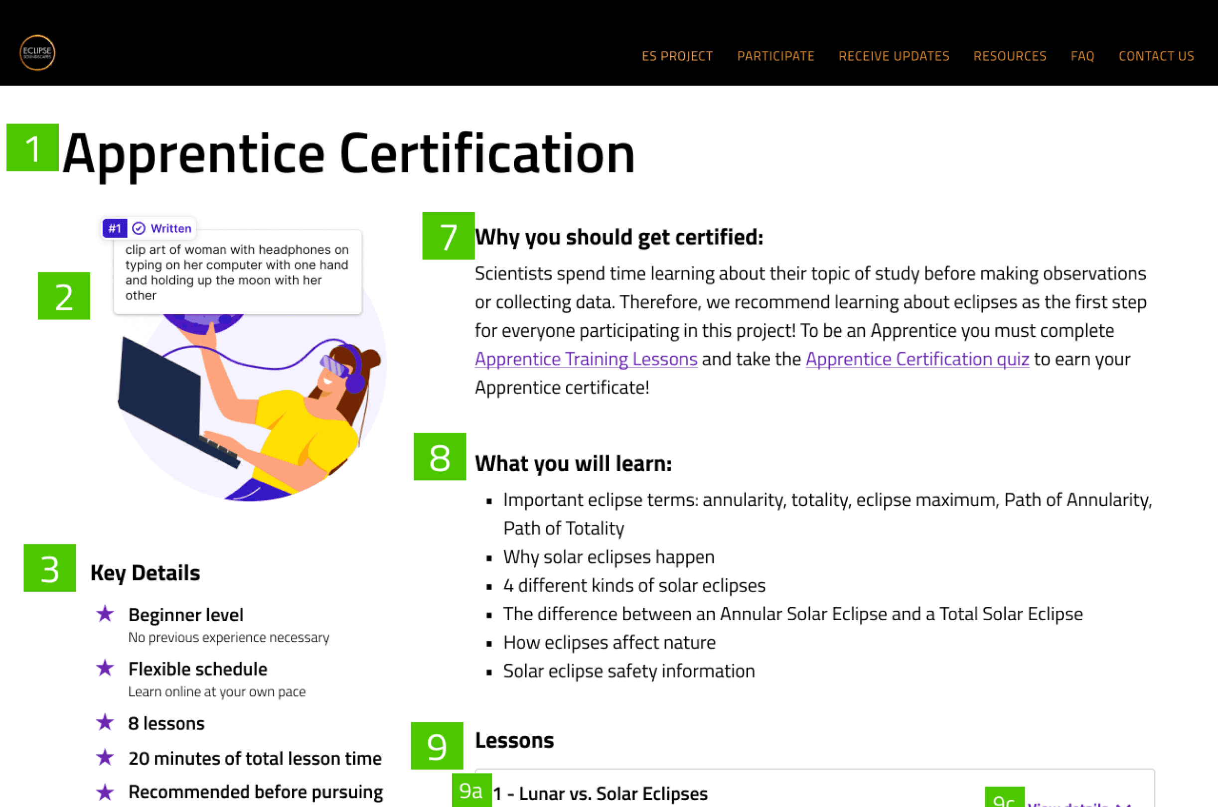The image size is (1218, 807).
Task: Click green annotation marker number 7
Action: click(448, 236)
